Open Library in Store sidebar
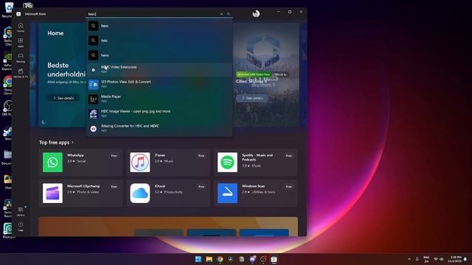This screenshot has width=472, height=265. point(21,211)
